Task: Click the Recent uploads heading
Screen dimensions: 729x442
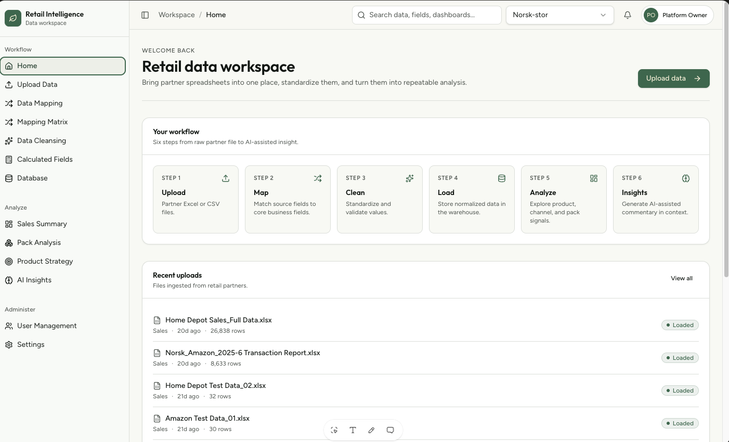Action: point(177,275)
